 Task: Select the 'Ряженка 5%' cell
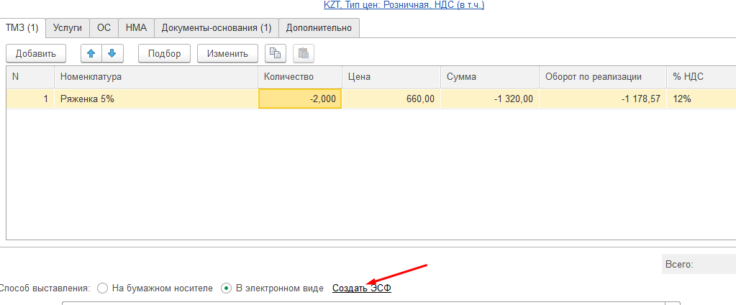(156, 99)
